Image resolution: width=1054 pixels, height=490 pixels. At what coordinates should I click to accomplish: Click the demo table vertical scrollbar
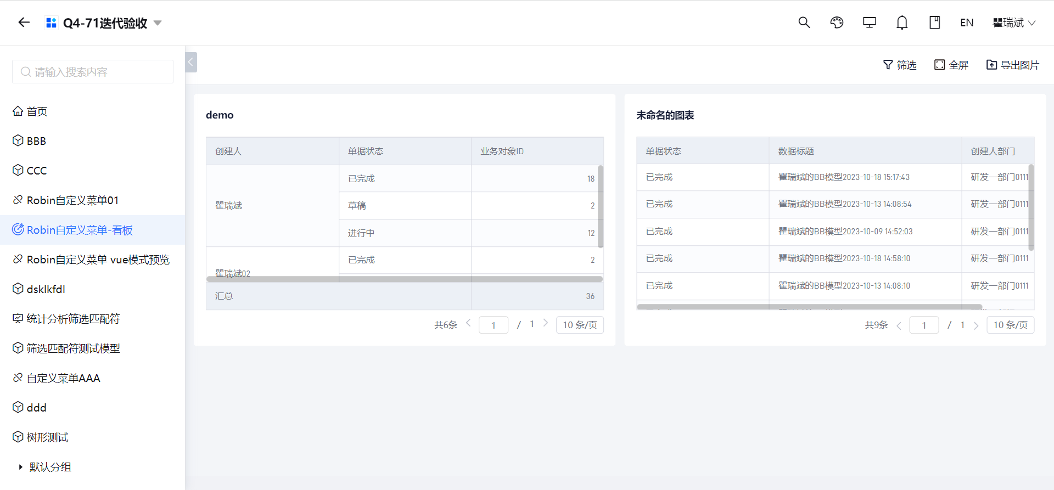[601, 206]
